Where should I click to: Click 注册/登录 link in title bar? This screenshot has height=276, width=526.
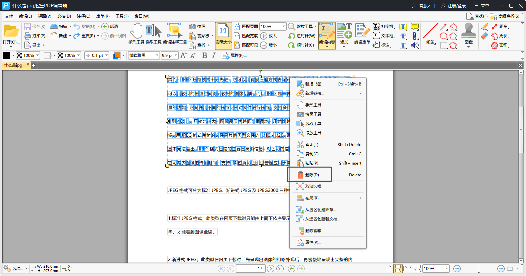[453, 6]
